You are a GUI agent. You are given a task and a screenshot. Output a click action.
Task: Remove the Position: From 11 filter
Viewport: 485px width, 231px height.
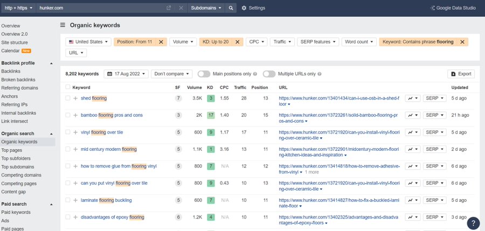(x=161, y=42)
